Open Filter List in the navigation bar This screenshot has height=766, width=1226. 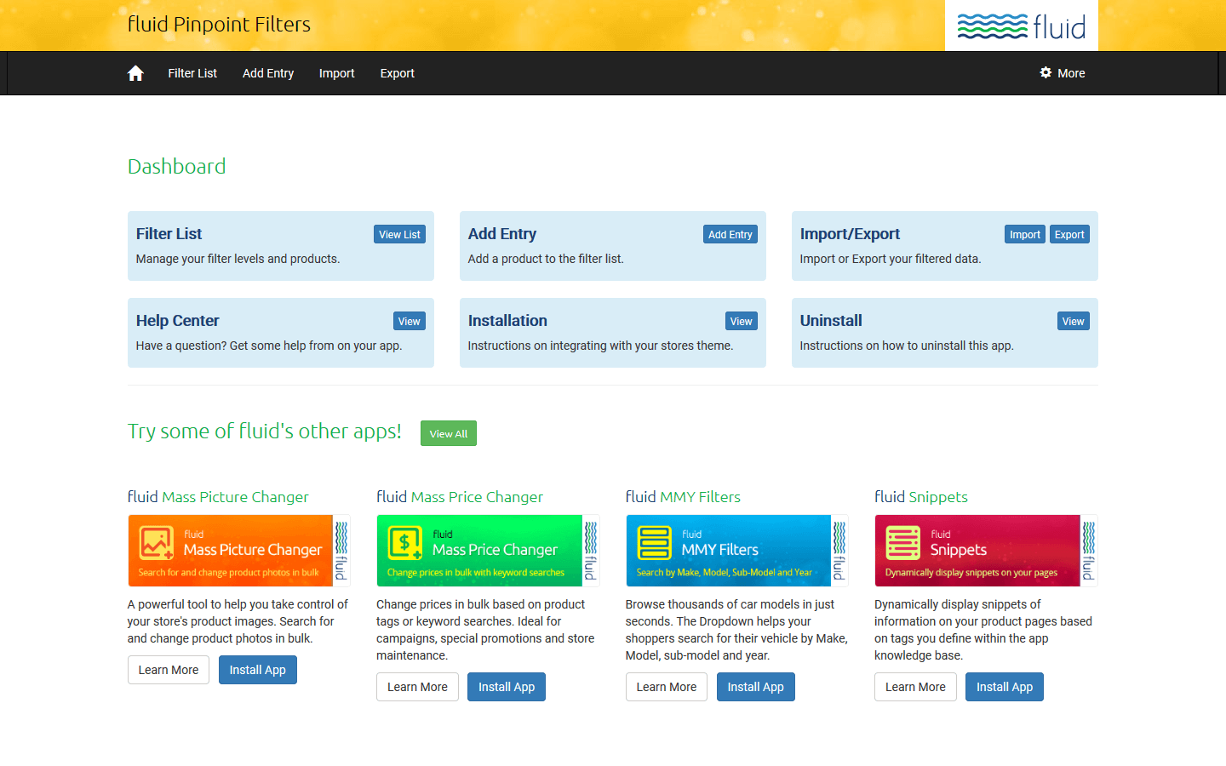click(192, 73)
